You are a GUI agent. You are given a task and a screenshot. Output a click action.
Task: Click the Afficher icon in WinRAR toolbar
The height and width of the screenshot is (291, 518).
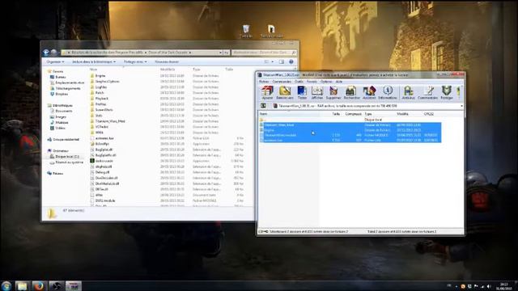pos(317,93)
